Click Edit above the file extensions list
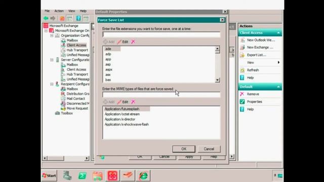This screenshot has height=182, width=324. point(123,42)
